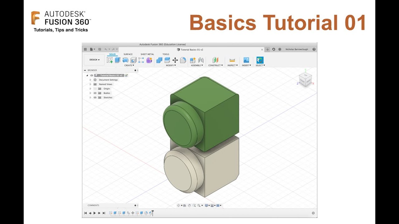
Task: Select the Insert image icon
Action: (246, 60)
